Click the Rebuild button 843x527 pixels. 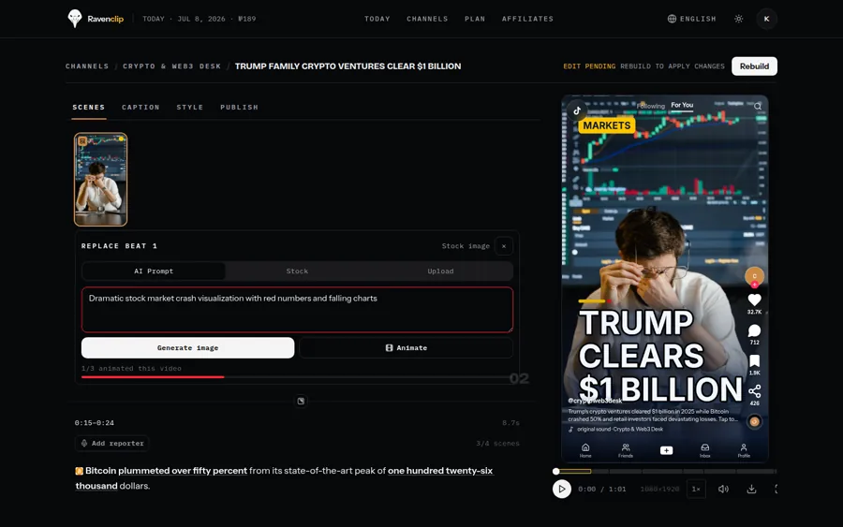754,66
